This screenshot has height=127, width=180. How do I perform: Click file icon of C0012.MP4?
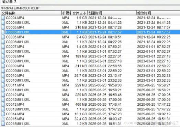point(3,95)
